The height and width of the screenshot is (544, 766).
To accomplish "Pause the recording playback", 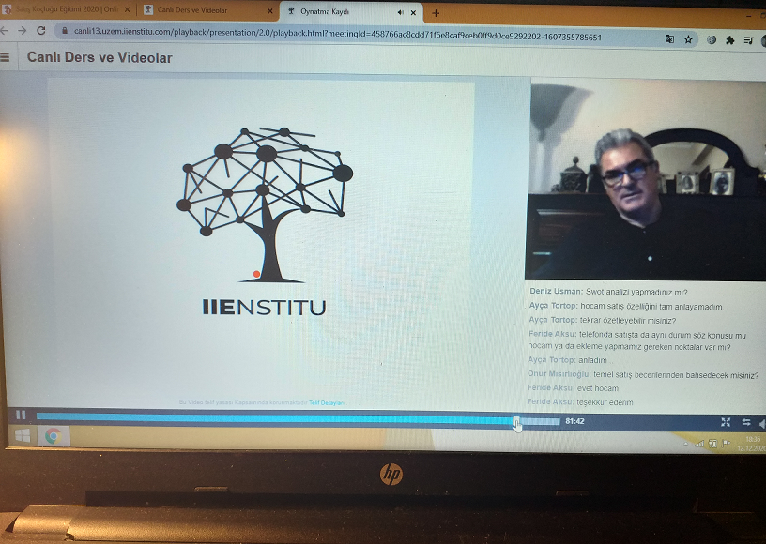I will pyautogui.click(x=21, y=415).
